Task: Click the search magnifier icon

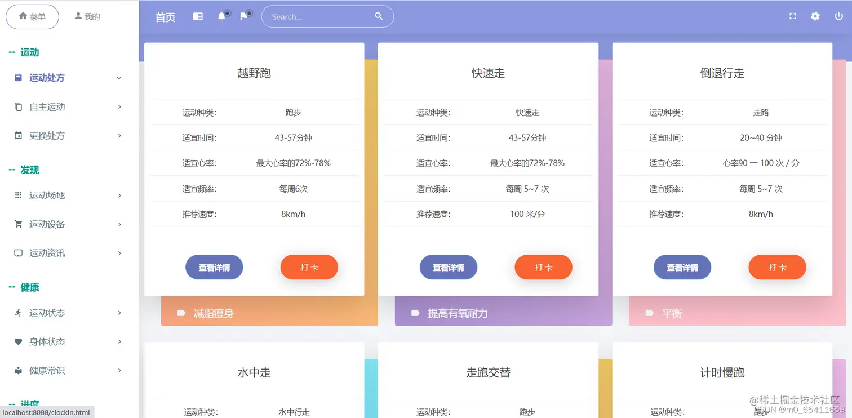Action: point(378,16)
